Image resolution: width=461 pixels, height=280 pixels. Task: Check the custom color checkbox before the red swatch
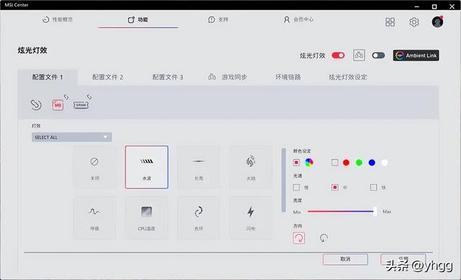pyautogui.click(x=334, y=163)
